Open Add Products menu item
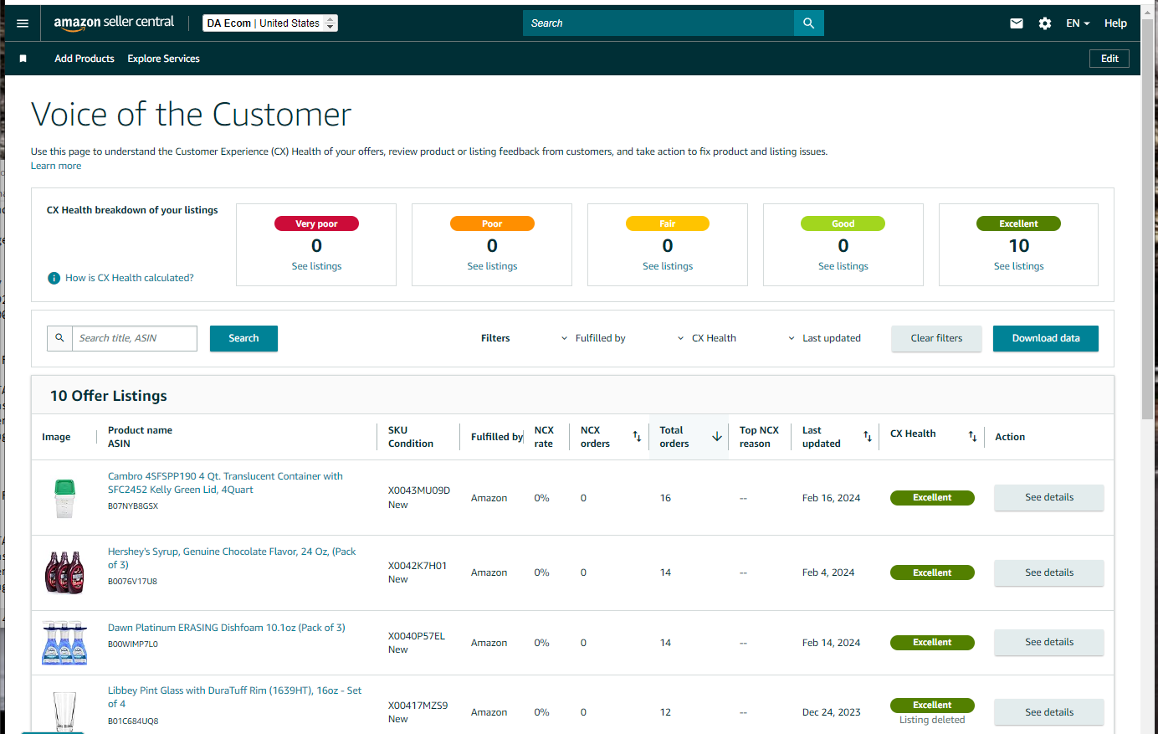The height and width of the screenshot is (734, 1158). tap(85, 59)
